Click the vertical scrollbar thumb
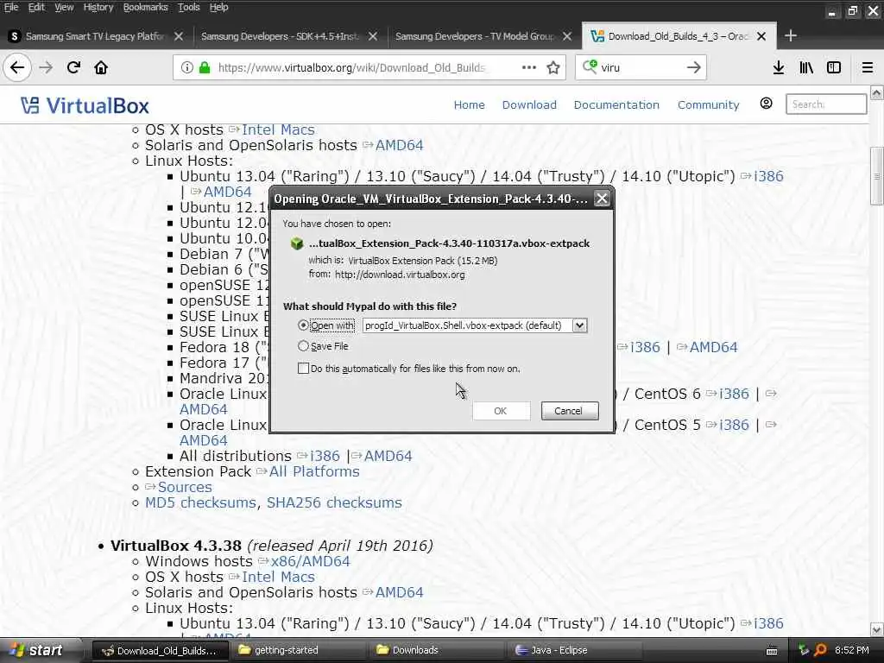 (877, 176)
